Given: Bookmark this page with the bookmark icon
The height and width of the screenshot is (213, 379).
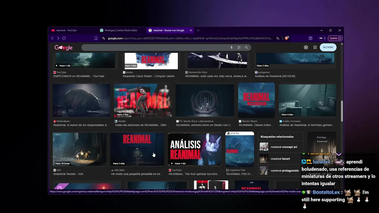Looking at the screenshot, I should [96, 38].
